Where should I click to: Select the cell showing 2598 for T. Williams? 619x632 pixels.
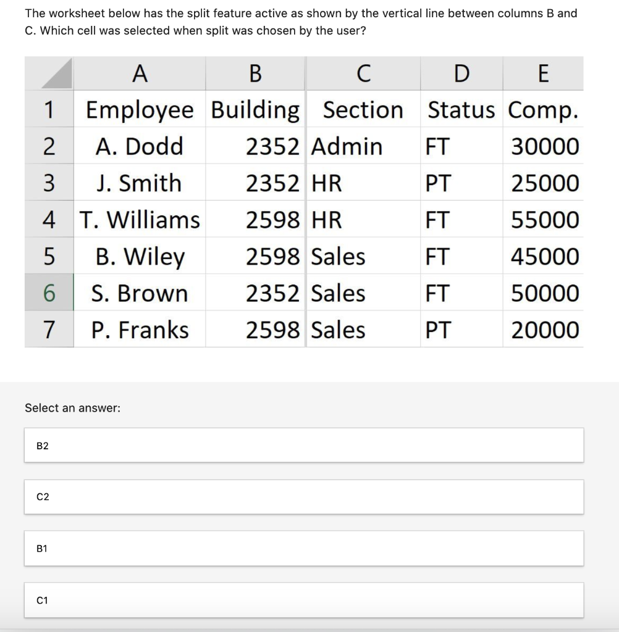pos(272,220)
